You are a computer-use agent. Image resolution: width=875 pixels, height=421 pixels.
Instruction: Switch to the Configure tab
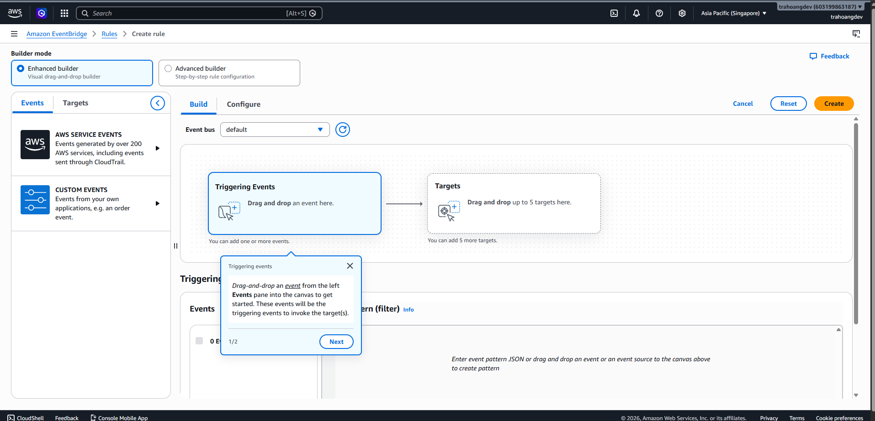tap(244, 104)
